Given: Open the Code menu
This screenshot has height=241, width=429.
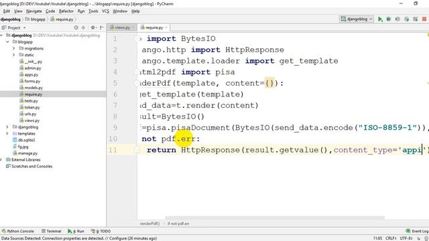Looking at the screenshot, I should pos(50,11).
